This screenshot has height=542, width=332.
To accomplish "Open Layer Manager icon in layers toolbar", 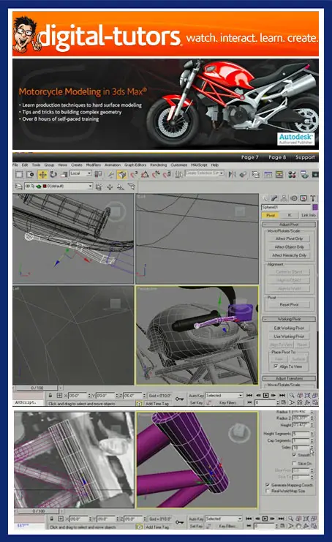I will [19, 187].
